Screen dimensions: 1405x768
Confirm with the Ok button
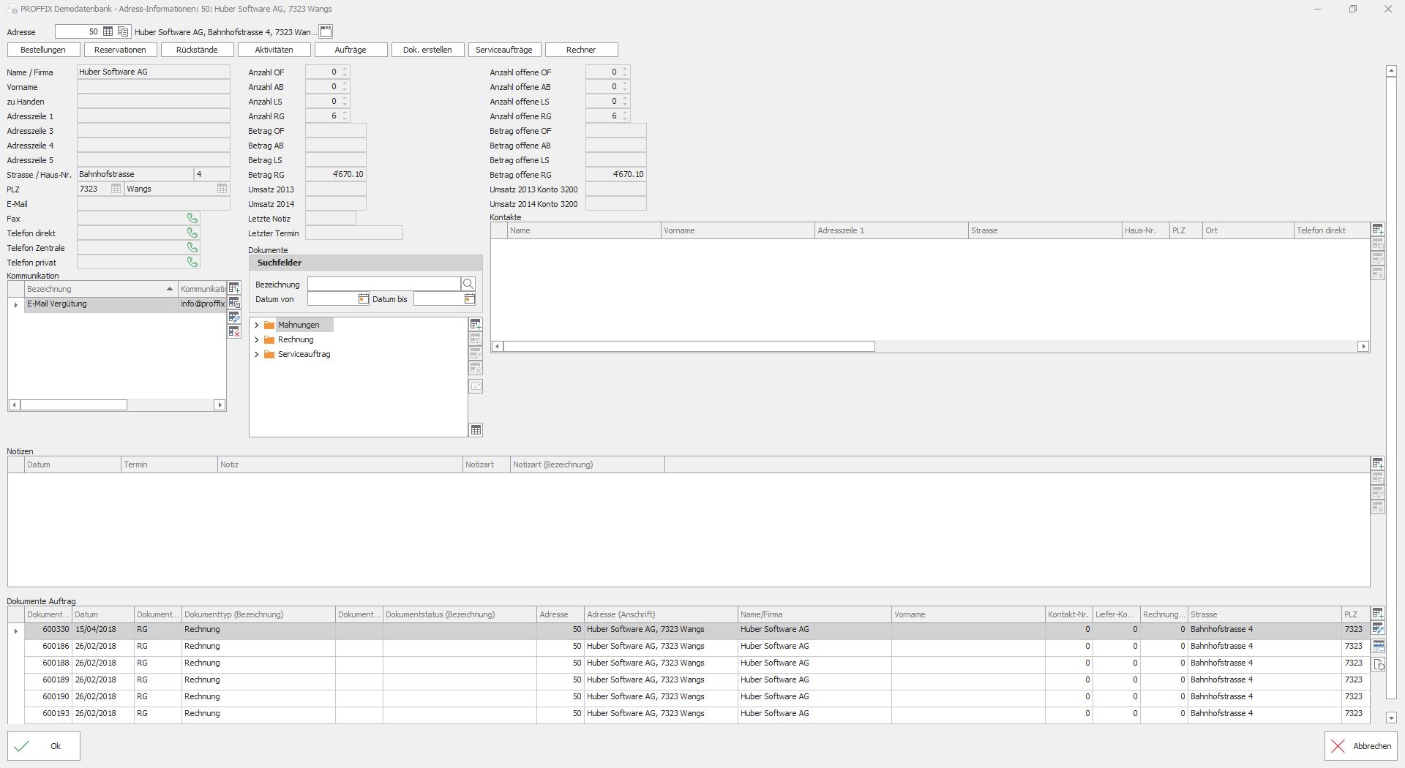[x=43, y=746]
